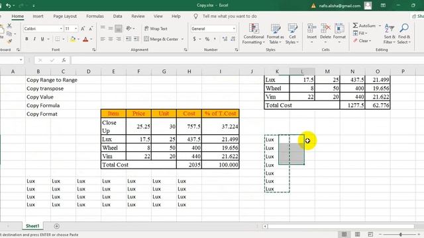Set bottom vertical alignment

click(119, 28)
